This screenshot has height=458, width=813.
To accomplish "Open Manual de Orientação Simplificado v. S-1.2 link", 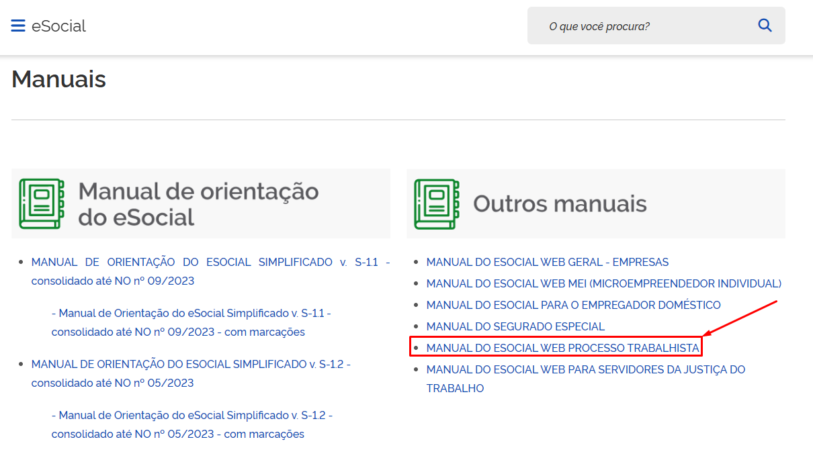I will (191, 365).
